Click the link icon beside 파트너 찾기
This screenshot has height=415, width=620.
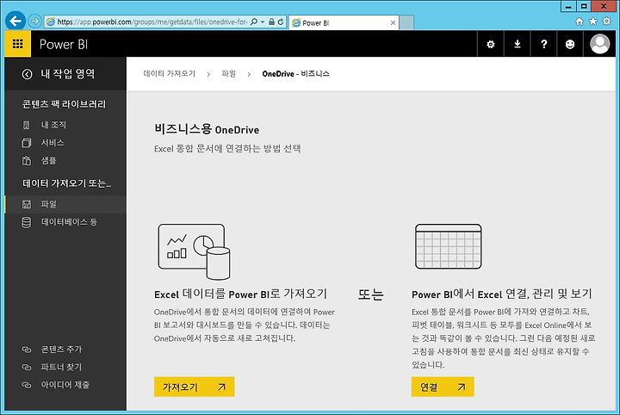tap(27, 367)
